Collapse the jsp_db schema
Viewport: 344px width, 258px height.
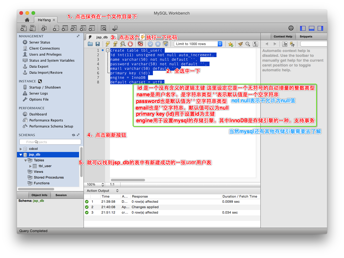[21, 154]
